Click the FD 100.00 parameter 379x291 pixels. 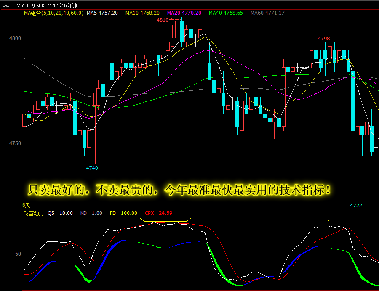click(x=123, y=213)
